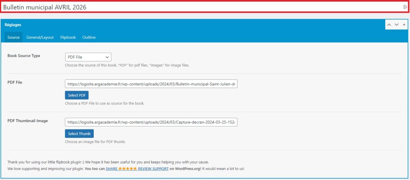Click into the PDF Thumbnail Image URL field
Image resolution: width=410 pixels, height=180 pixels.
(151, 122)
